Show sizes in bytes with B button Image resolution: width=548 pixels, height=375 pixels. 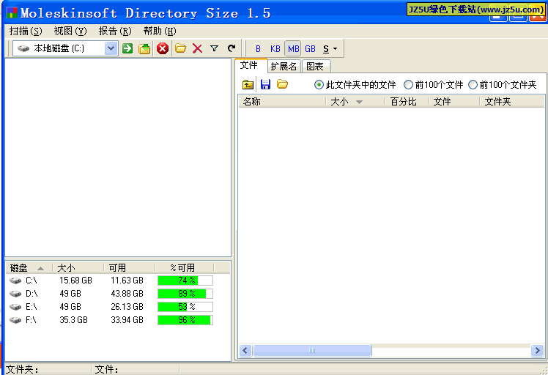point(258,48)
